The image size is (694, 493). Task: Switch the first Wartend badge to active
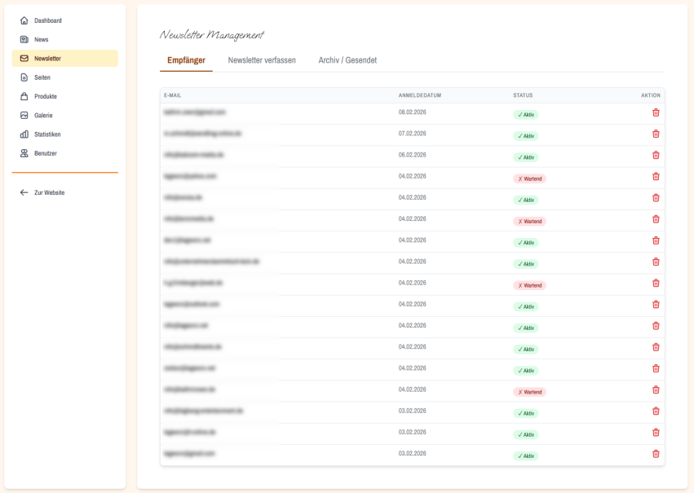point(528,178)
